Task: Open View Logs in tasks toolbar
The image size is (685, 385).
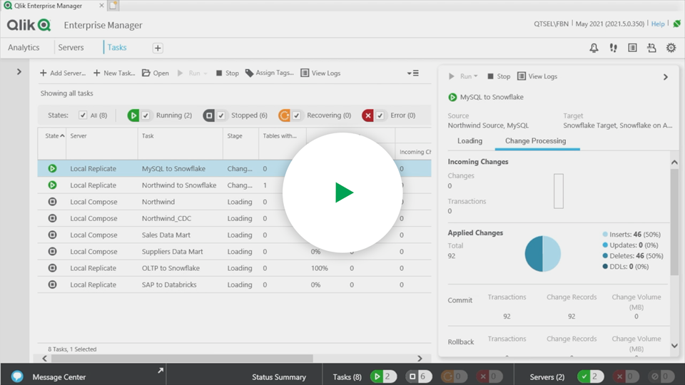Action: (320, 73)
